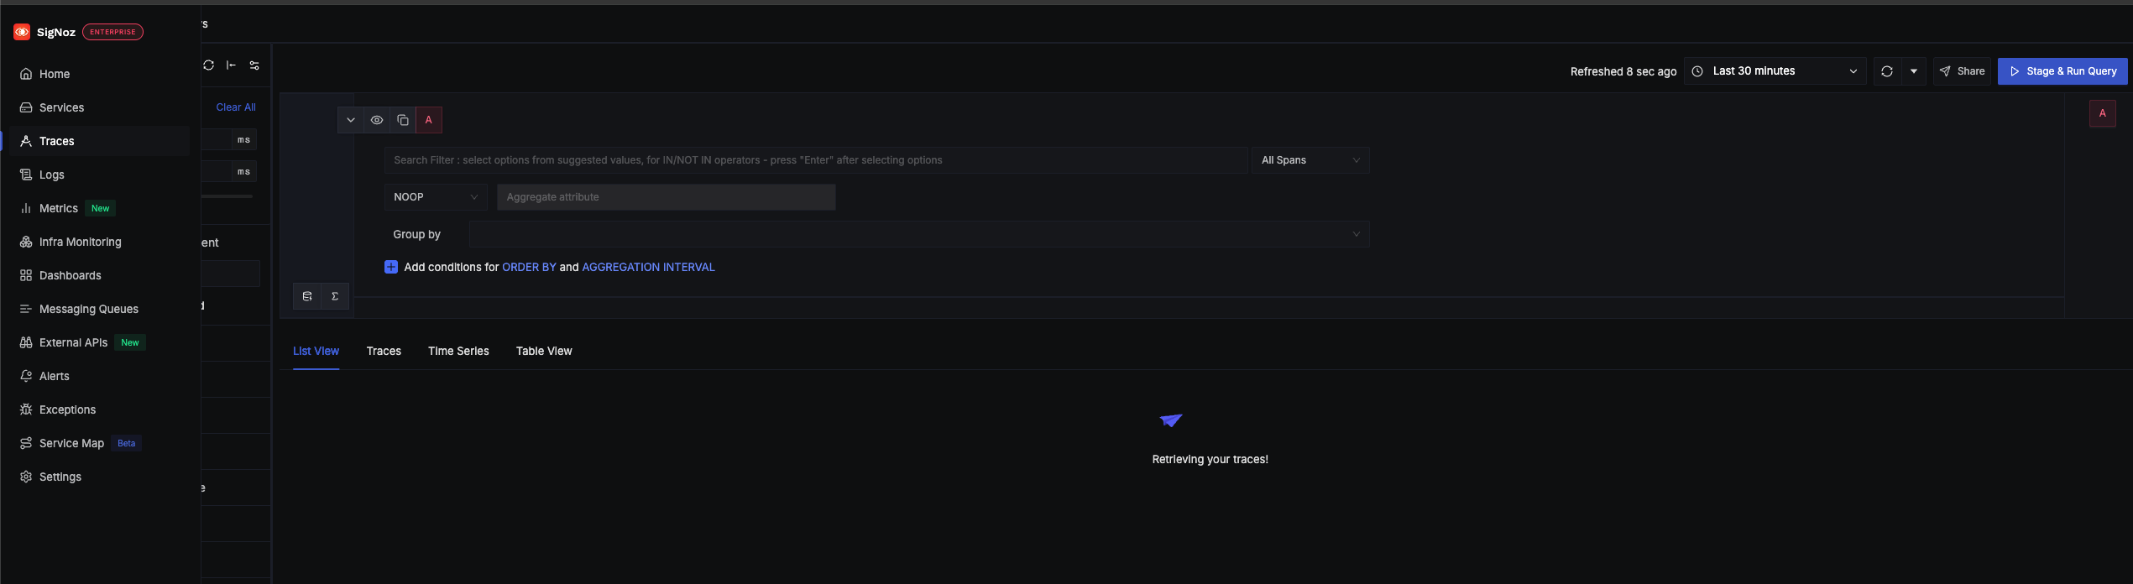This screenshot has width=2133, height=584.
Task: Click the filter panel reset icon
Action: tap(208, 65)
